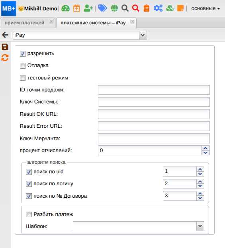Toggle the поиск по логину checkbox
Image resolution: width=225 pixels, height=248 pixels.
click(29, 184)
